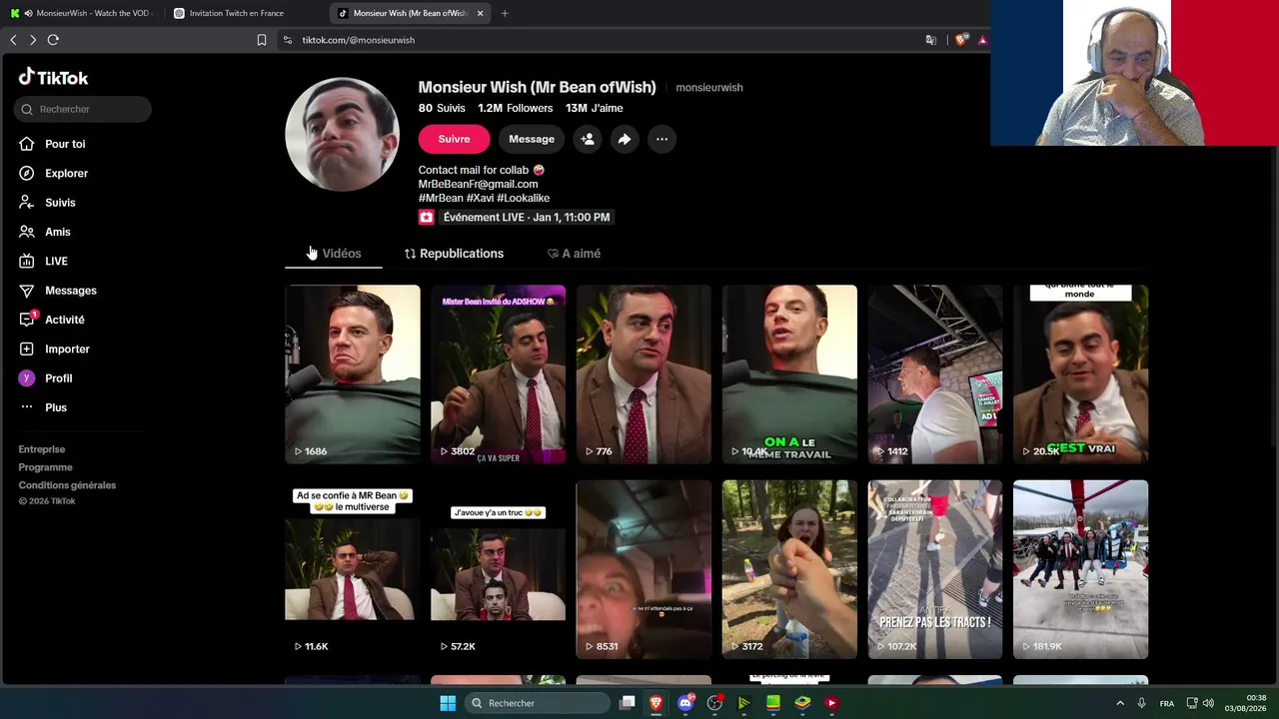Open the Événement LIVE Jan 1 event
The height and width of the screenshot is (719, 1279).
click(515, 217)
